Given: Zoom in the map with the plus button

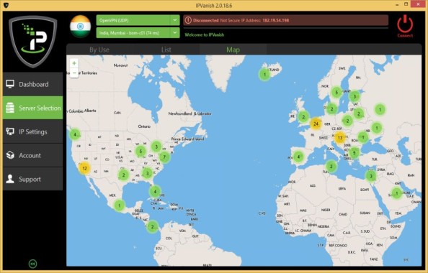Looking at the screenshot, I should click(x=74, y=63).
